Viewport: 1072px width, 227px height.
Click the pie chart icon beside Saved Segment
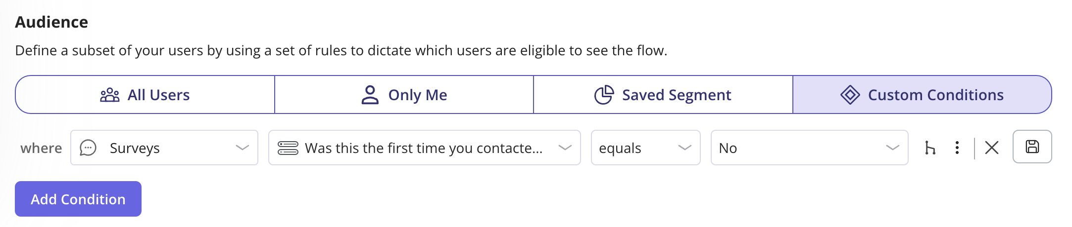pyautogui.click(x=604, y=95)
